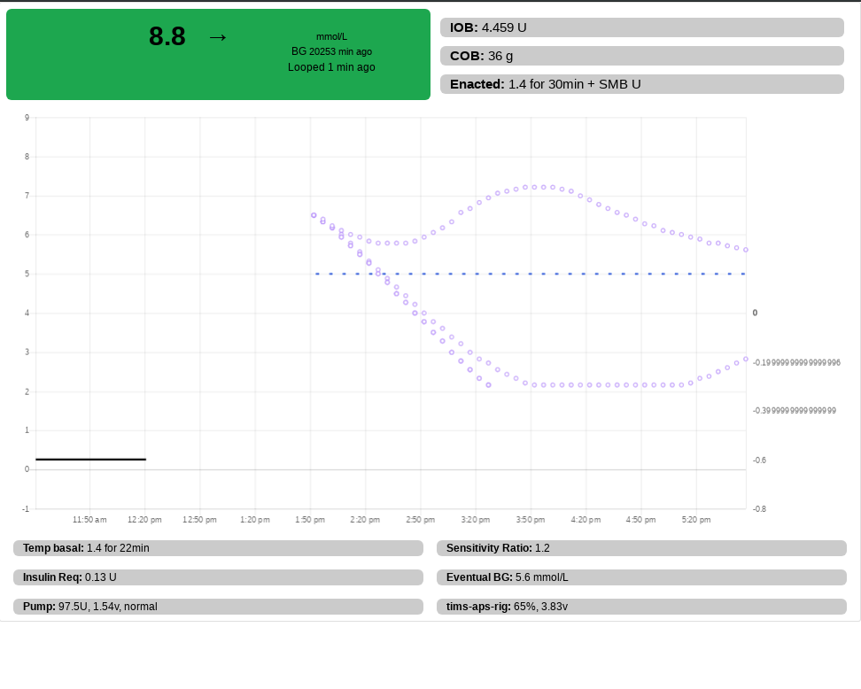Click the Insulin Req pill
861x689 pixels.
click(217, 577)
